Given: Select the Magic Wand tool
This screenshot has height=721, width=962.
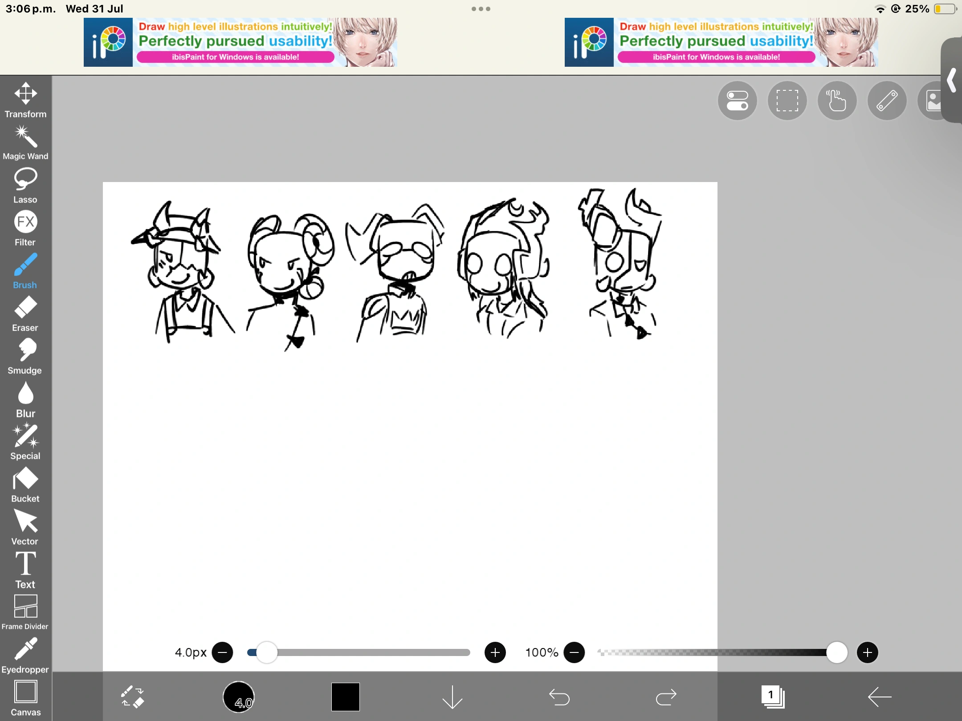Looking at the screenshot, I should pyautogui.click(x=25, y=142).
